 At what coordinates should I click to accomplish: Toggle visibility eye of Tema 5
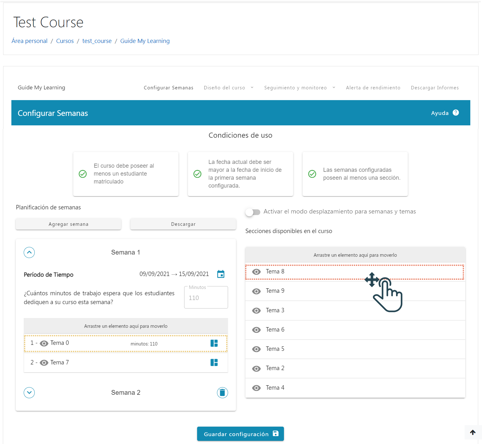click(x=256, y=349)
